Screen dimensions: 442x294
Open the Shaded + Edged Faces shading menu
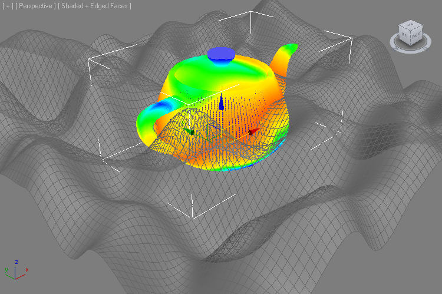pyautogui.click(x=94, y=6)
